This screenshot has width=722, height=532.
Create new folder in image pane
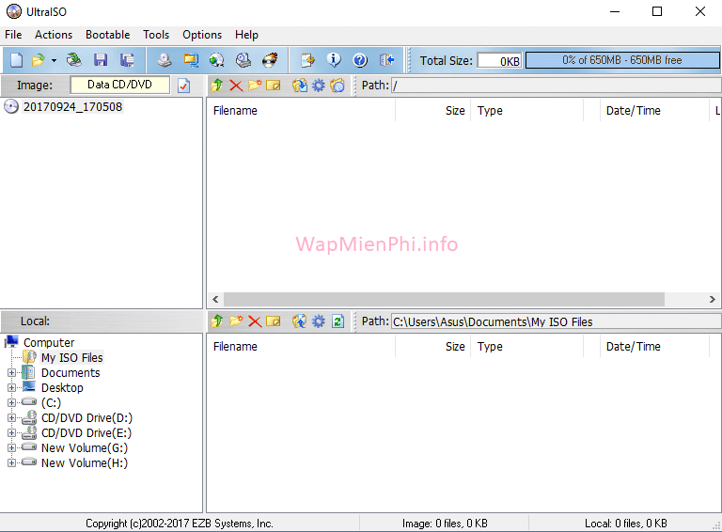tap(254, 86)
